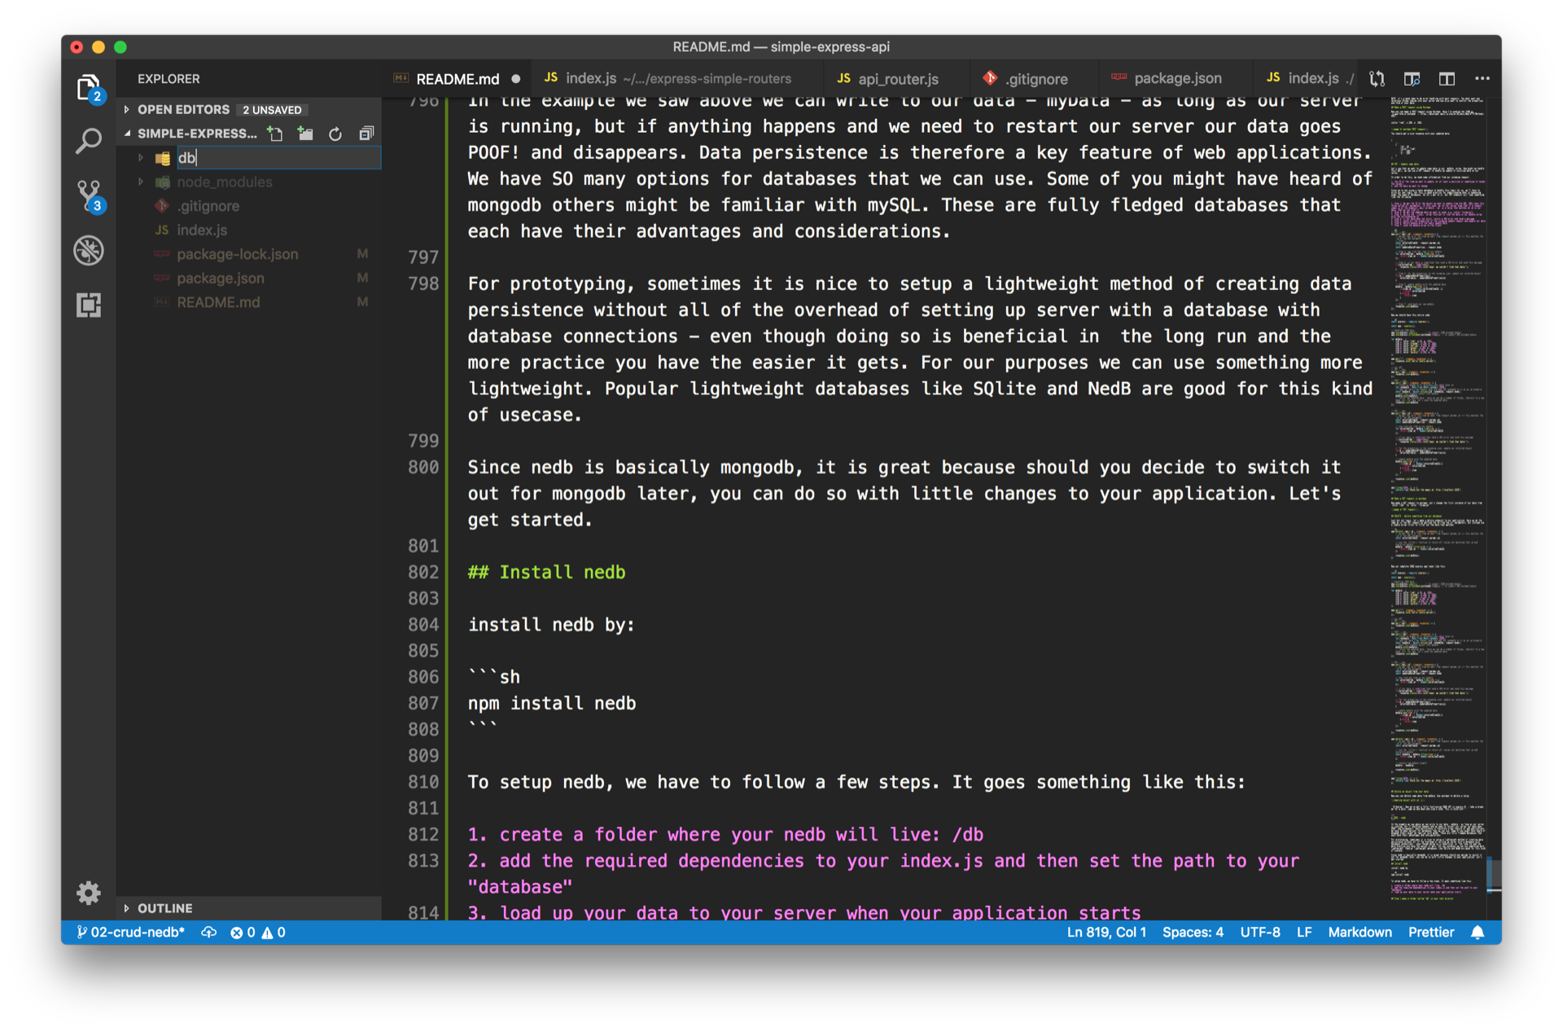The image size is (1563, 1032).
Task: Open the Debug view icon
Action: click(88, 250)
